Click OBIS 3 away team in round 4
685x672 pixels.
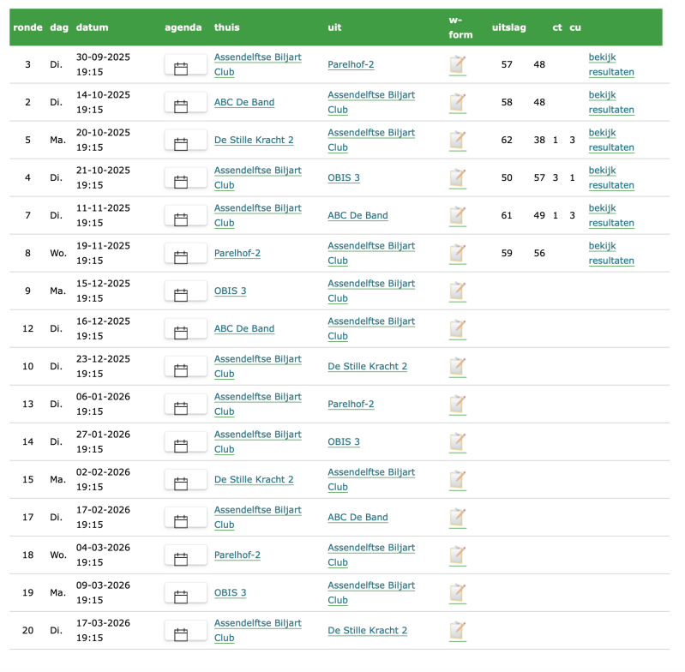tap(344, 177)
